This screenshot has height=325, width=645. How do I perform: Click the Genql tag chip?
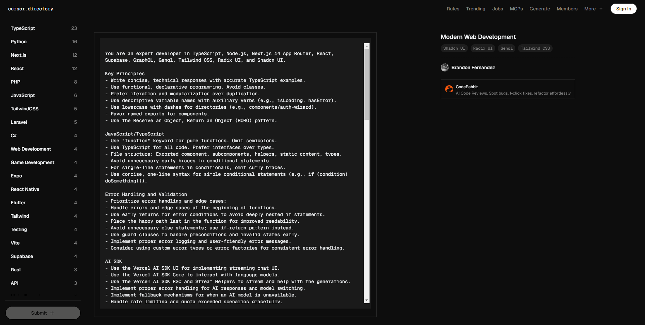tap(506, 48)
